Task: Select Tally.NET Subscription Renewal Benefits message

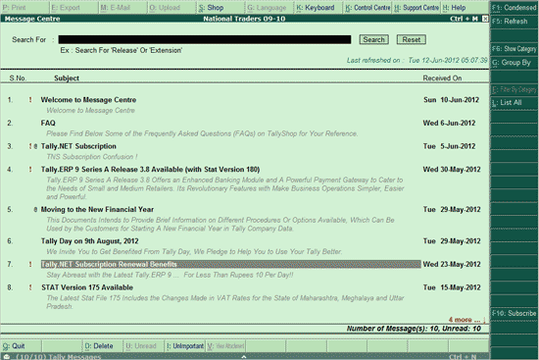Action: click(230, 264)
